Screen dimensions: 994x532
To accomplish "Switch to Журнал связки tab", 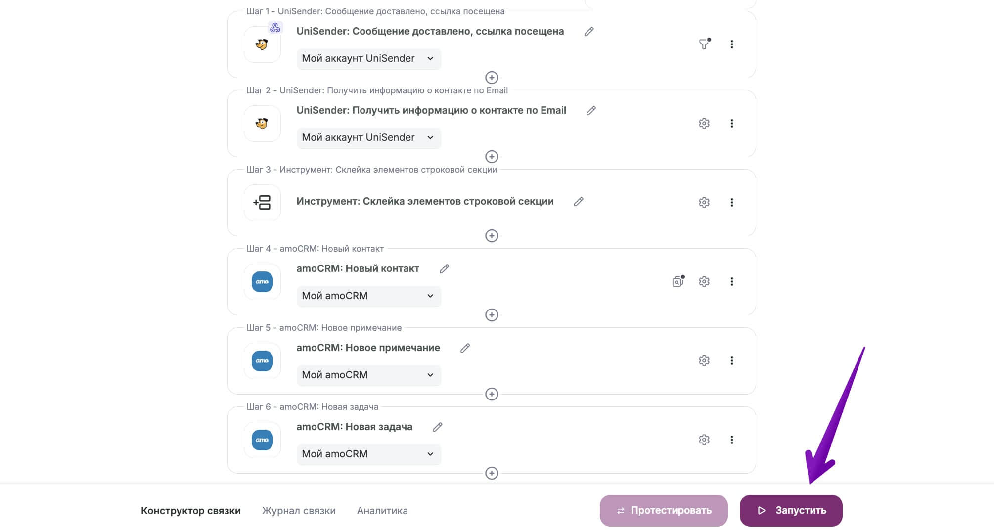I will point(299,511).
